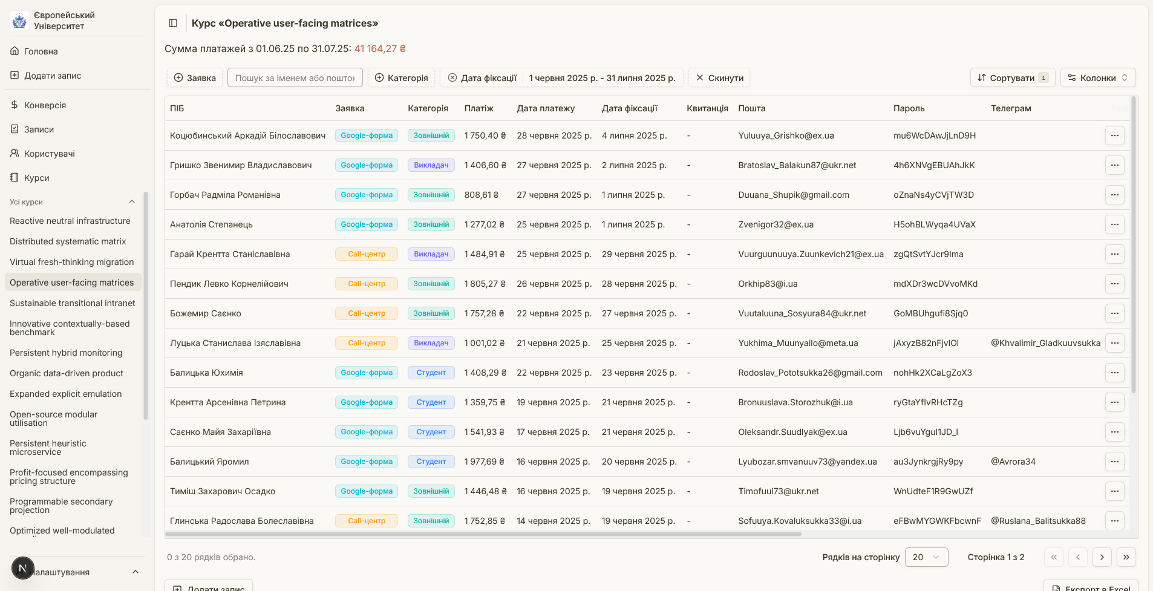
Task: Select the Sustainable transitional intranet course
Action: 72,303
